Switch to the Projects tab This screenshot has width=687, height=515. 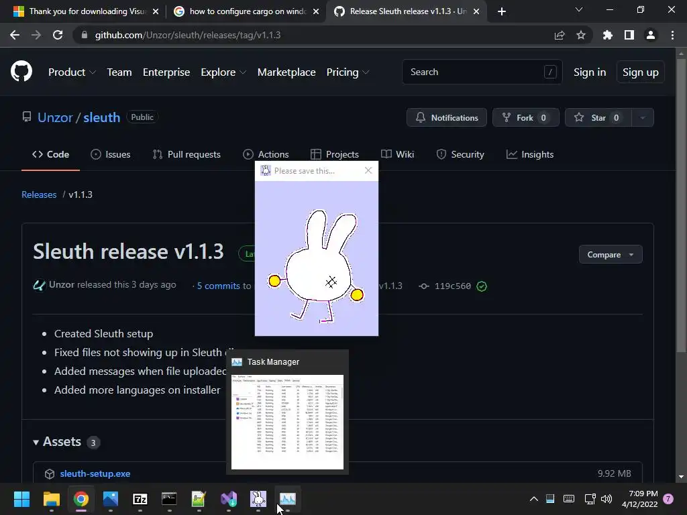(335, 154)
